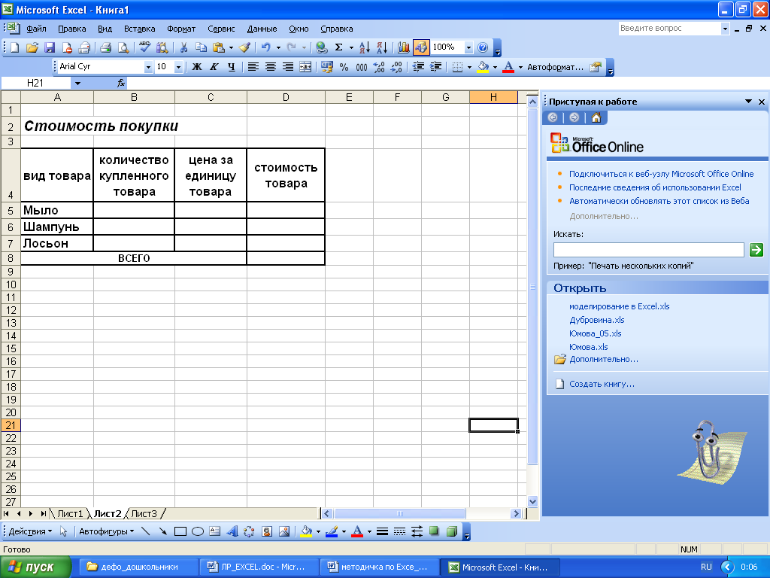
Task: Open the Автофигуры dropdown menu
Action: point(106,531)
